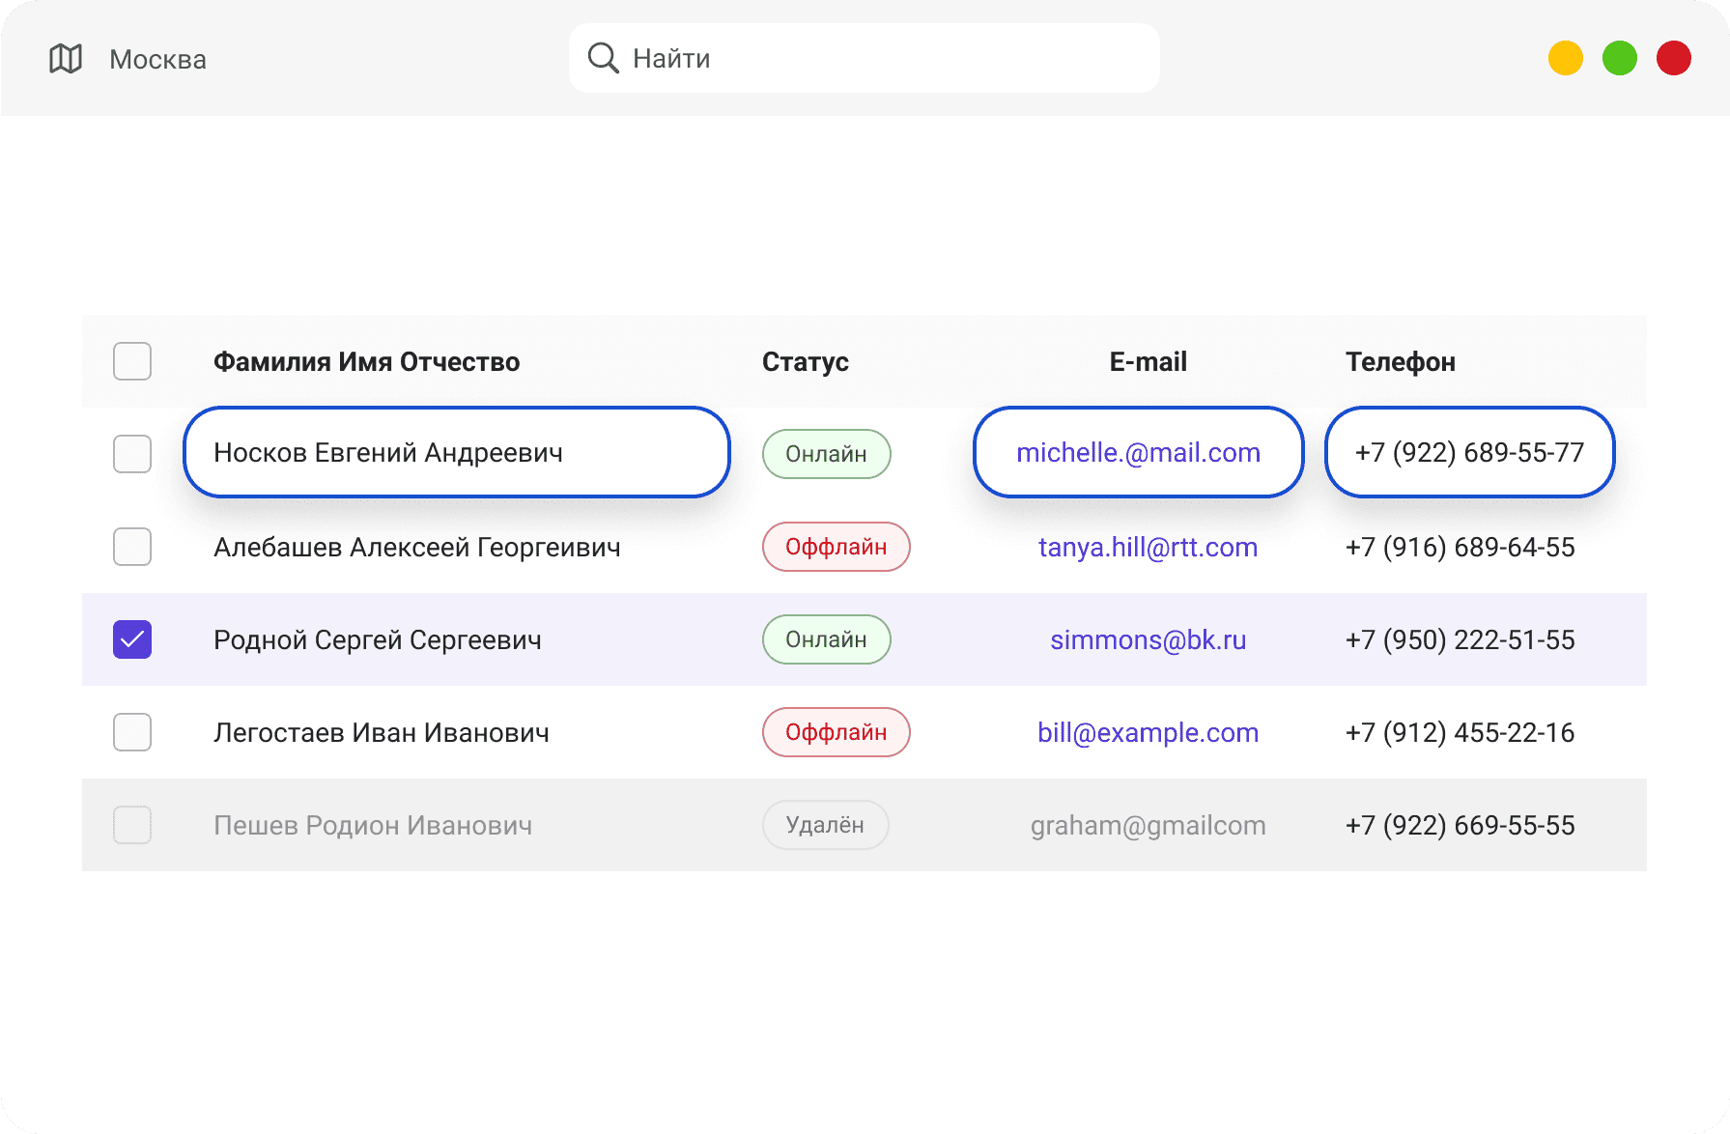Viewport: 1730px width, 1134px height.
Task: Sort by Фамилия Имя Отчество column header
Action: 366,362
